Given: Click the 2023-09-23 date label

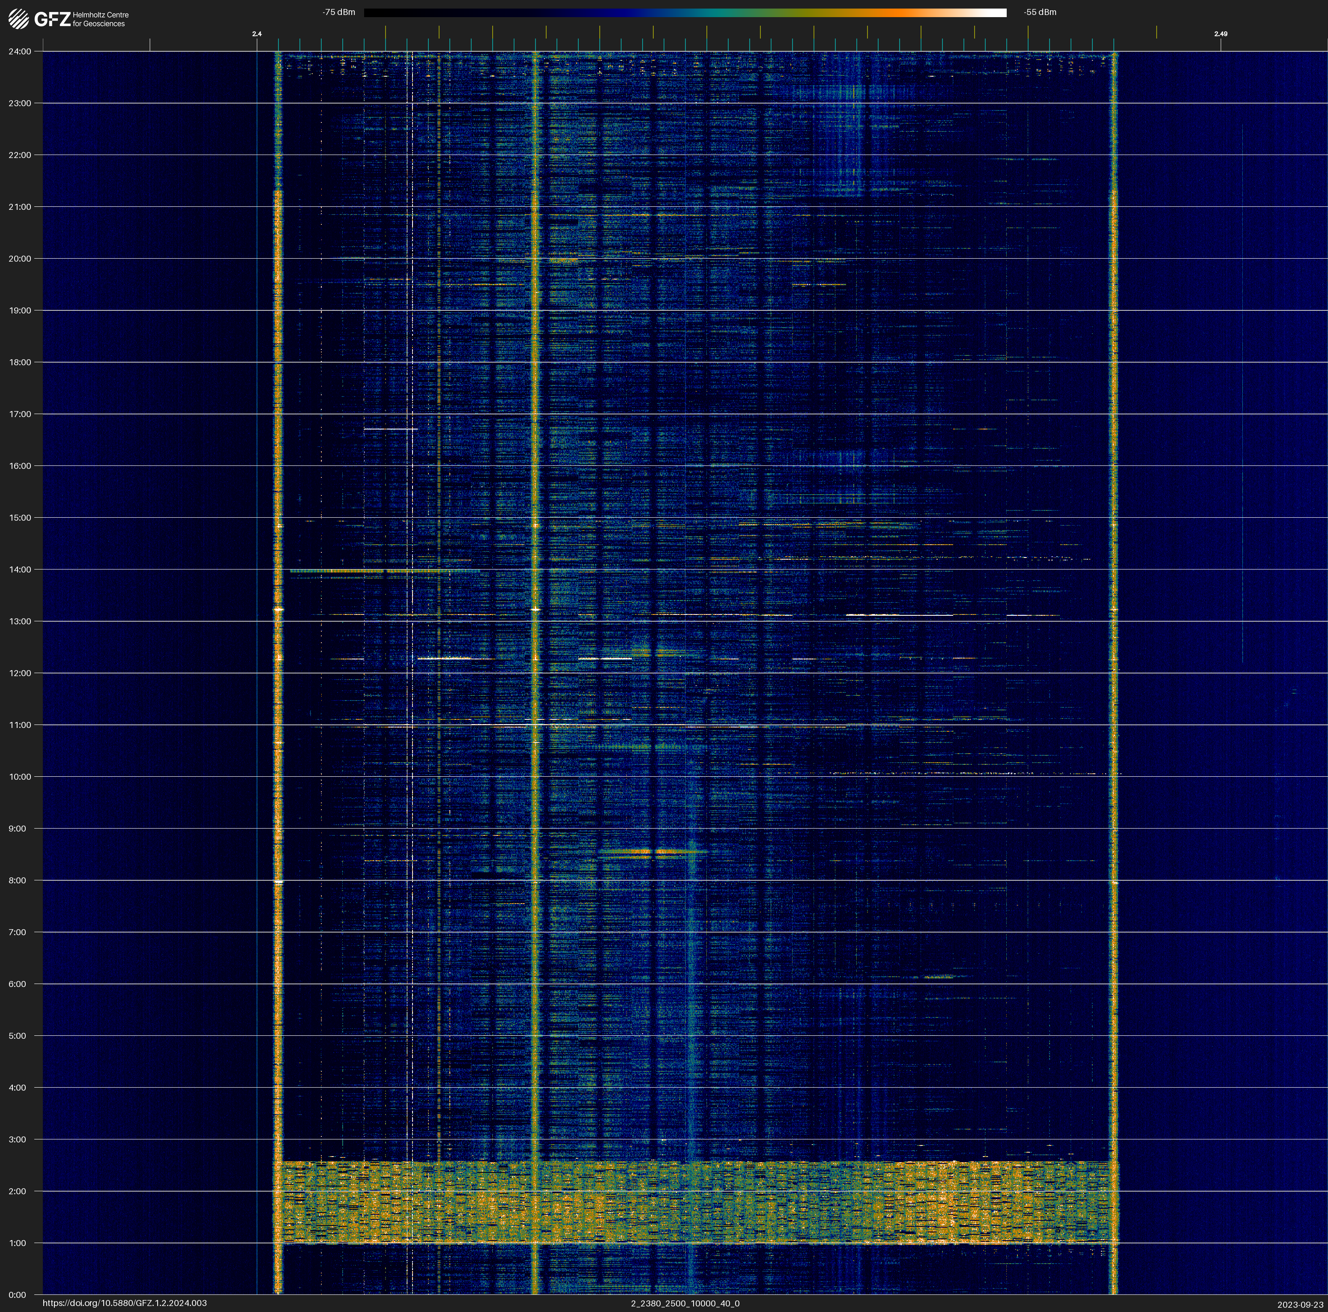Looking at the screenshot, I should click(x=1300, y=1304).
